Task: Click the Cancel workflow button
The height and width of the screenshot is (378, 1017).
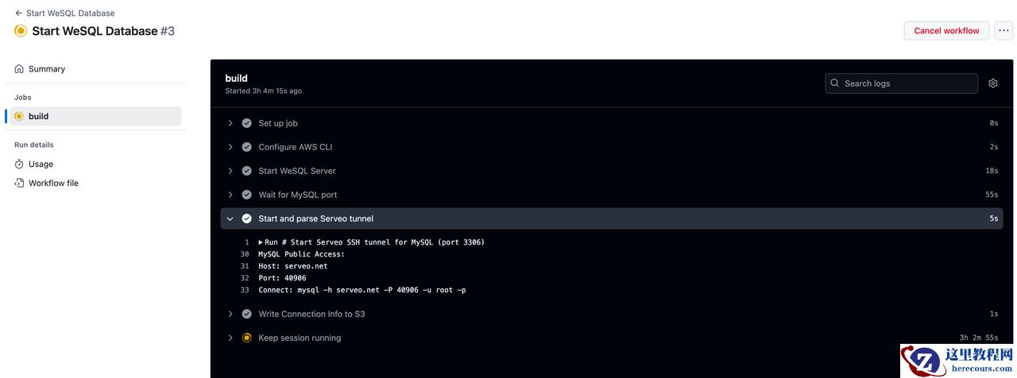Action: [946, 31]
